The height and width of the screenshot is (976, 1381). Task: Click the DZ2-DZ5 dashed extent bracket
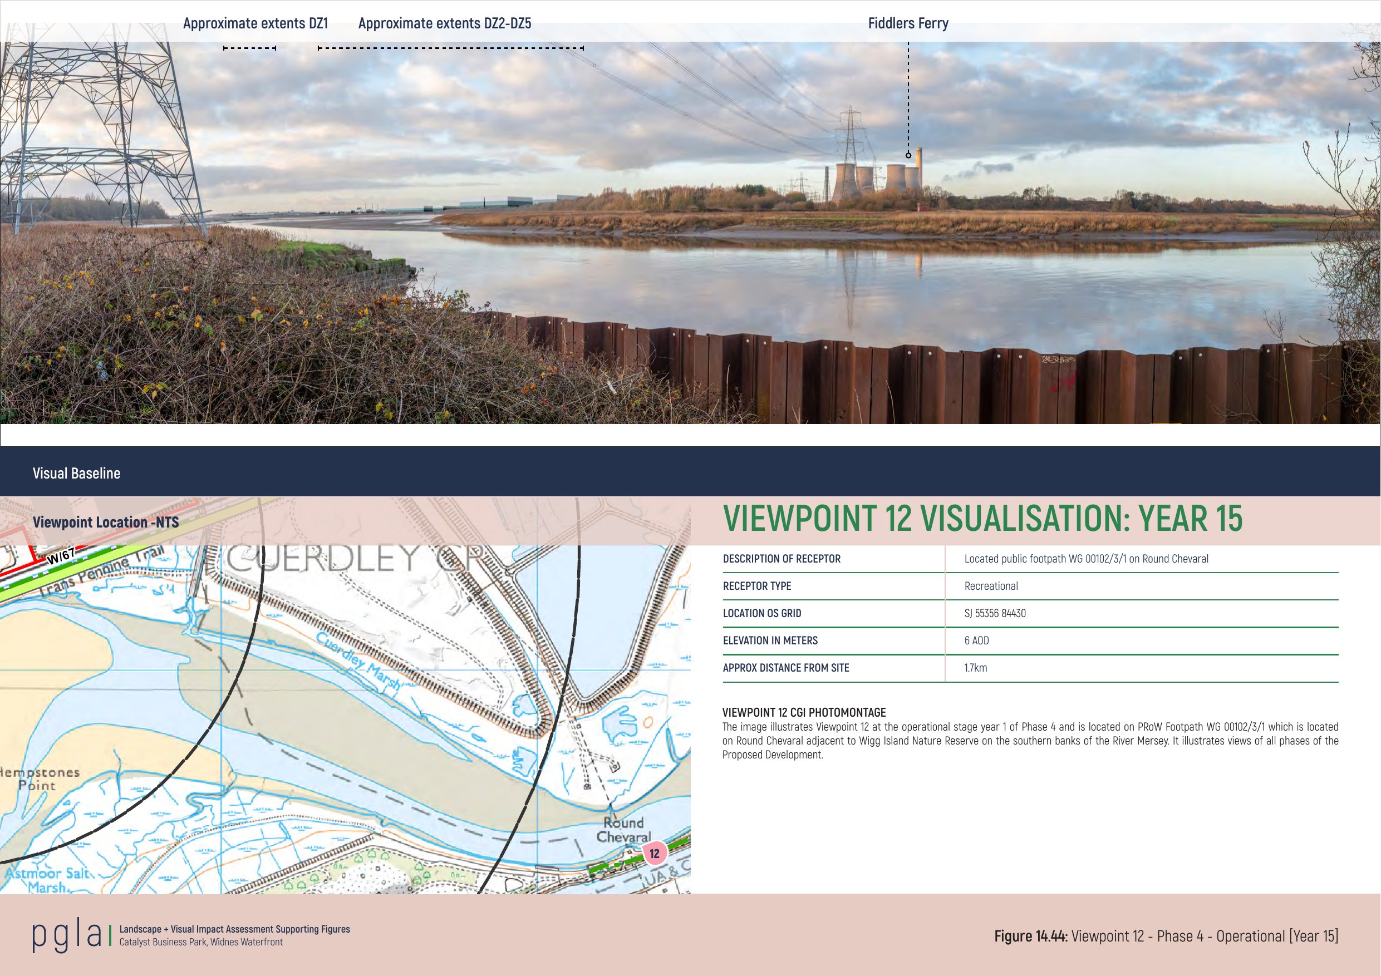click(450, 48)
